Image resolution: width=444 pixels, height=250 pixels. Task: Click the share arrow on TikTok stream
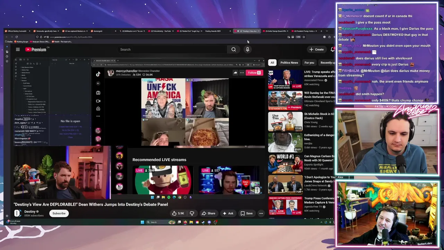[235, 73]
